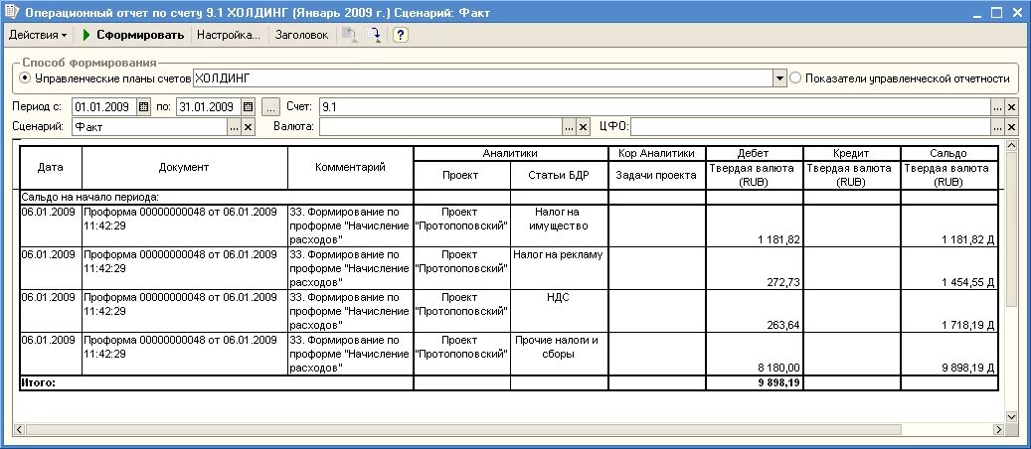This screenshot has height=449, width=1031.
Task: Click the horizontal scrollbar left arrow
Action: tap(19, 429)
